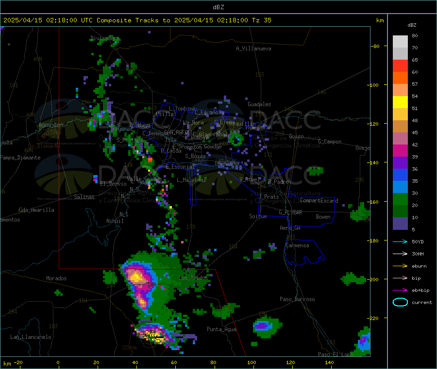Click the purple-cored cell east of Punta_Agua
The height and width of the screenshot is (369, 437).
click(x=262, y=325)
